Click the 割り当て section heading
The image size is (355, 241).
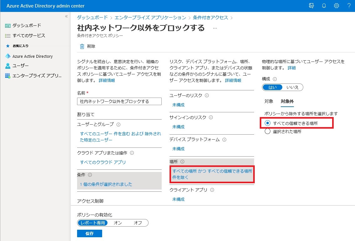[86, 115]
